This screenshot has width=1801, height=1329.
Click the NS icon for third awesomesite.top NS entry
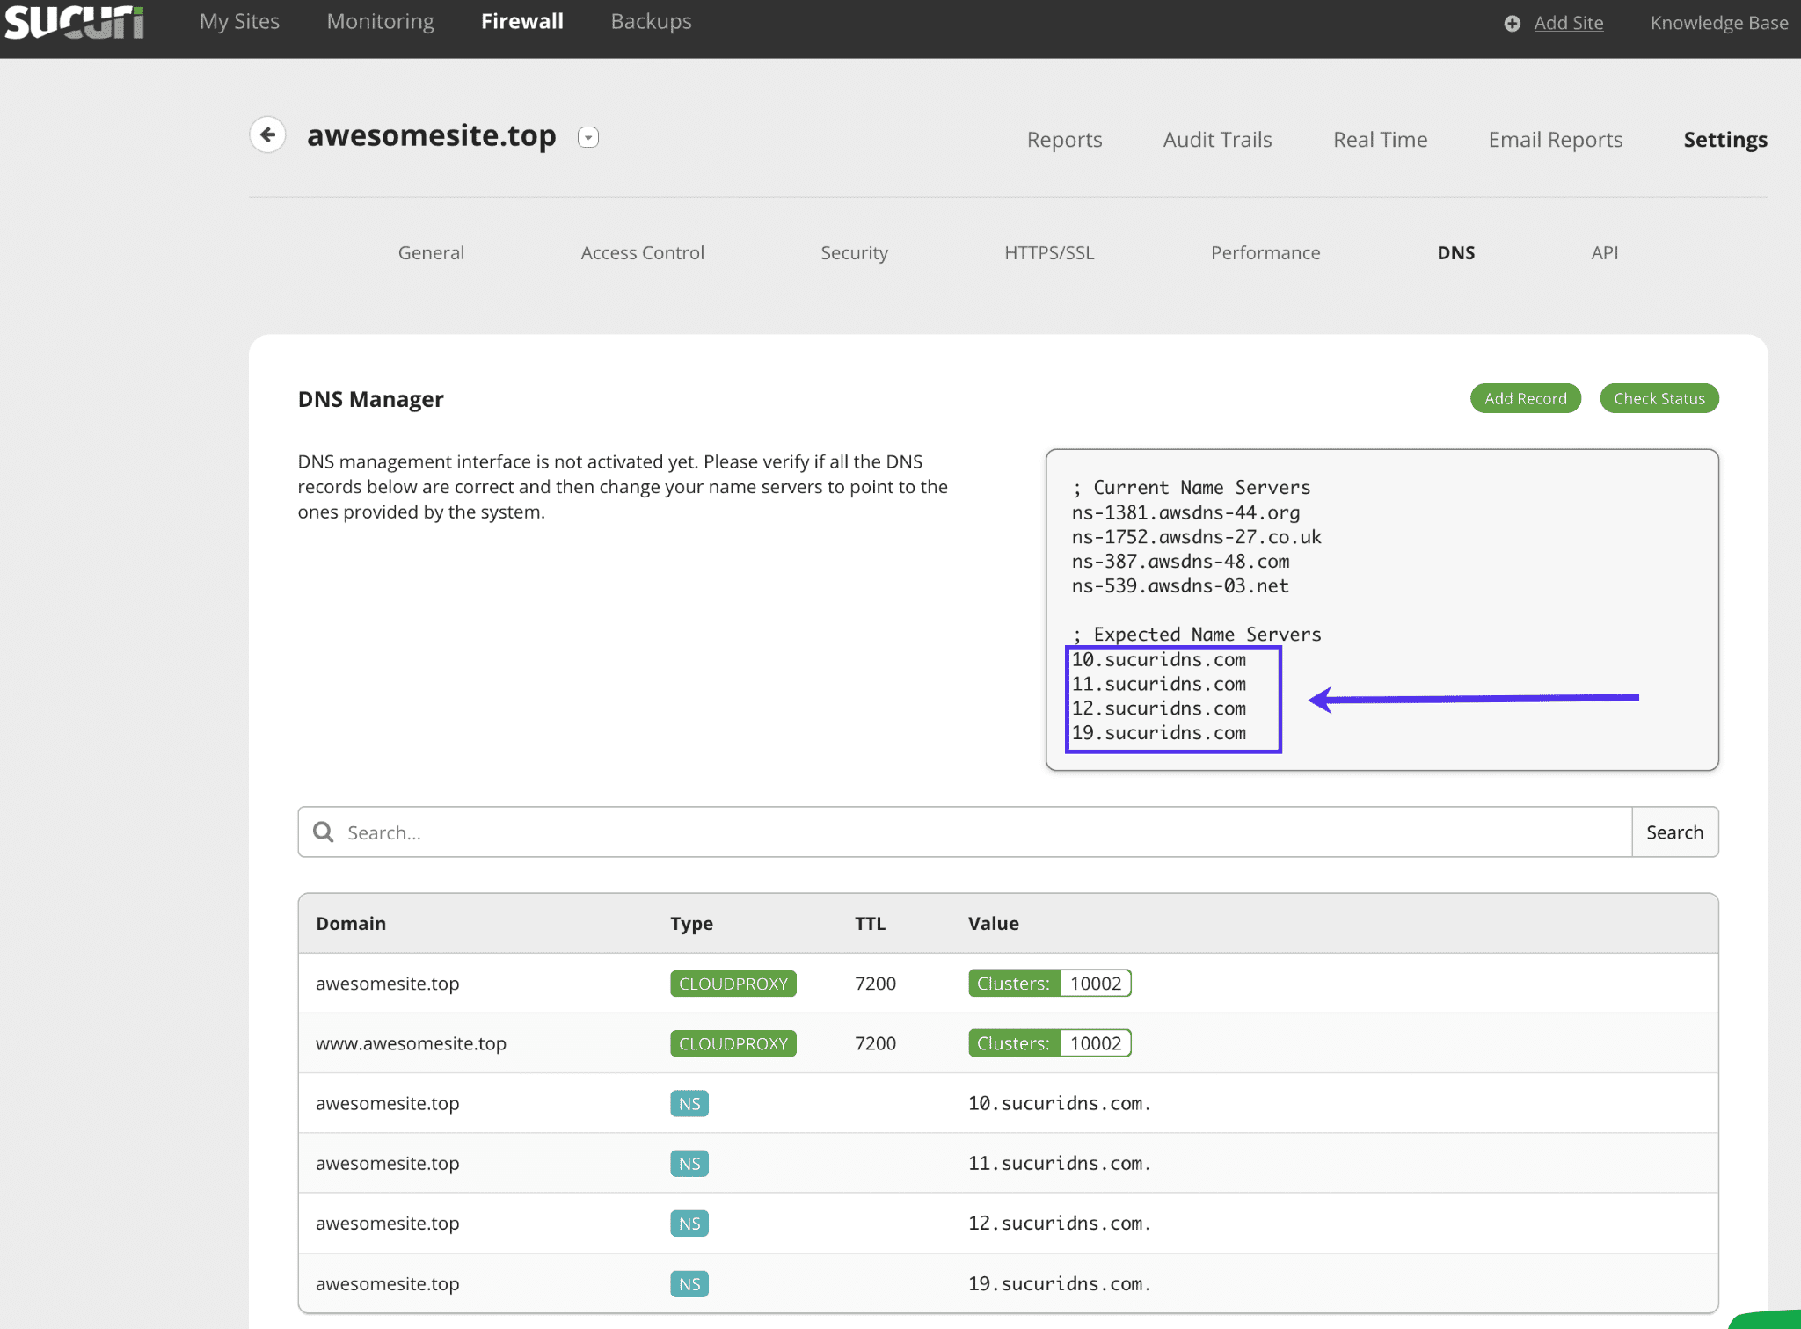tap(689, 1223)
